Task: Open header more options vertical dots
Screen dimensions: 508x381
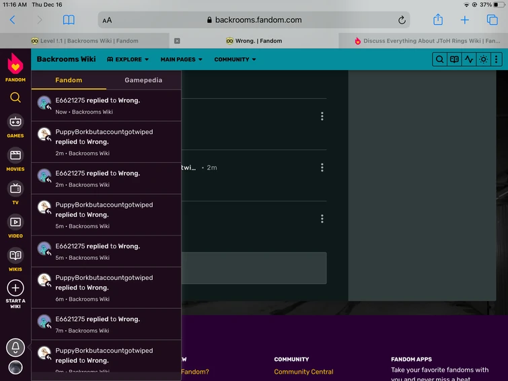Action: click(x=497, y=59)
